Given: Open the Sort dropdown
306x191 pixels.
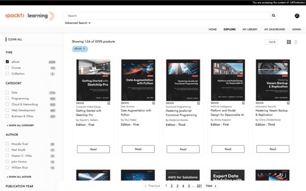Looking at the screenshot, I should [272, 42].
